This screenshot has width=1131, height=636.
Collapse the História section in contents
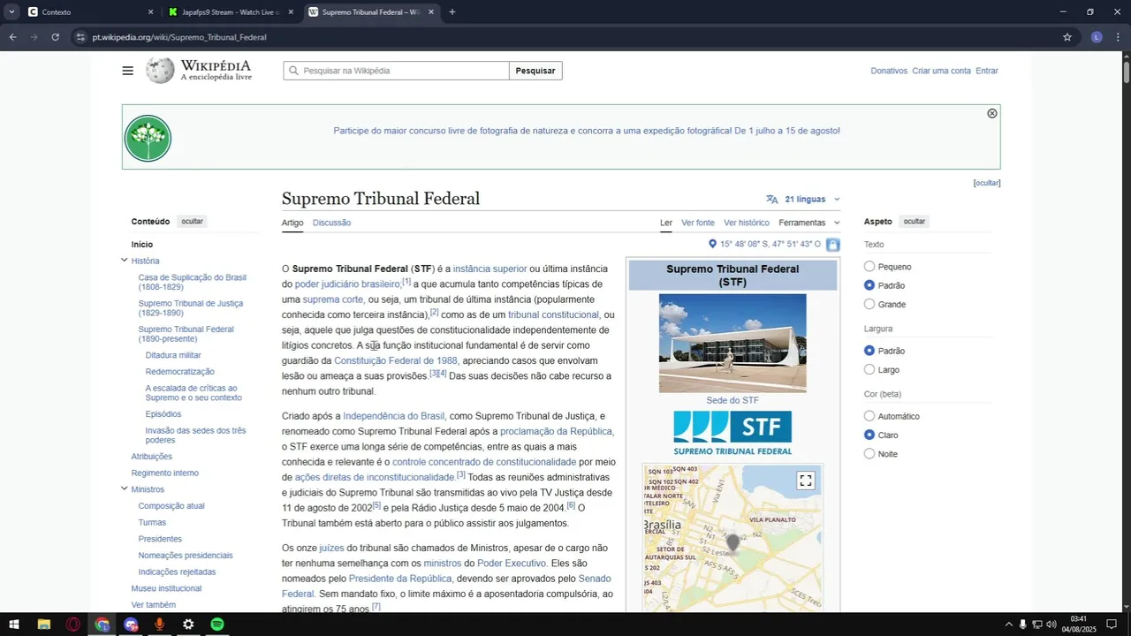point(125,261)
